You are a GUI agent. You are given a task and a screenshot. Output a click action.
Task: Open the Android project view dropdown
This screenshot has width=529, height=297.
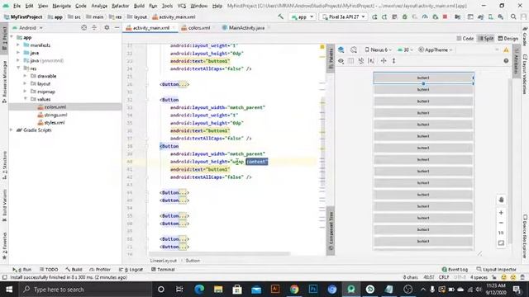(x=27, y=27)
